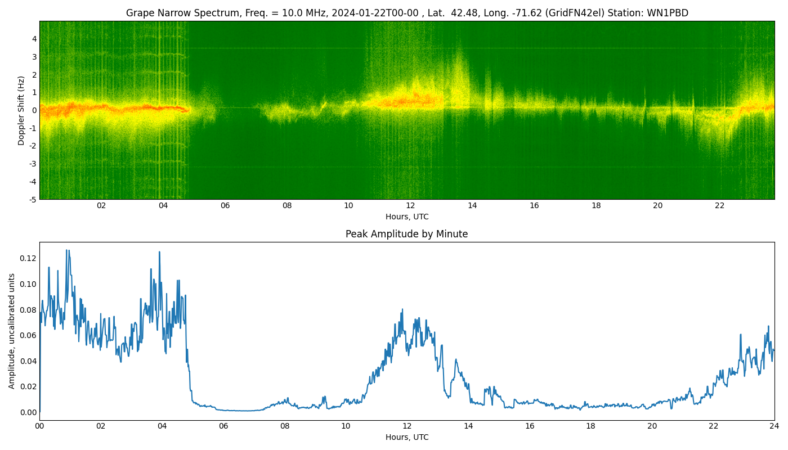Click the 0.08 amplitude tick label
Image resolution: width=788 pixels, height=450 pixels.
(28, 309)
